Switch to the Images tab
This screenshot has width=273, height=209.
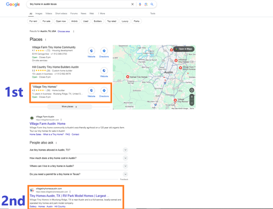point(39,14)
